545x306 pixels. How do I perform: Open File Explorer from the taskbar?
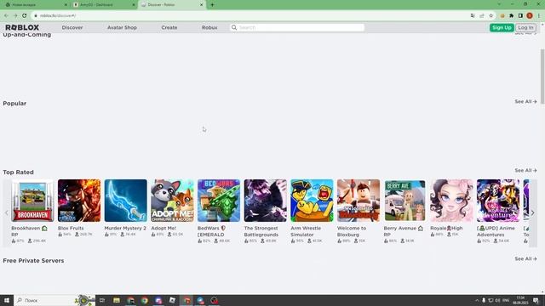click(x=117, y=300)
